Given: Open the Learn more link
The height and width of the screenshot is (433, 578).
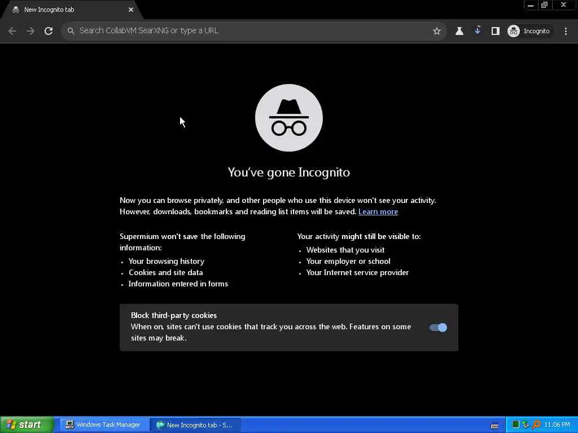Looking at the screenshot, I should point(378,212).
